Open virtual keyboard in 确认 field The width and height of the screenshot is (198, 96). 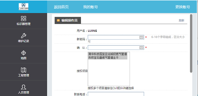pos(141,47)
